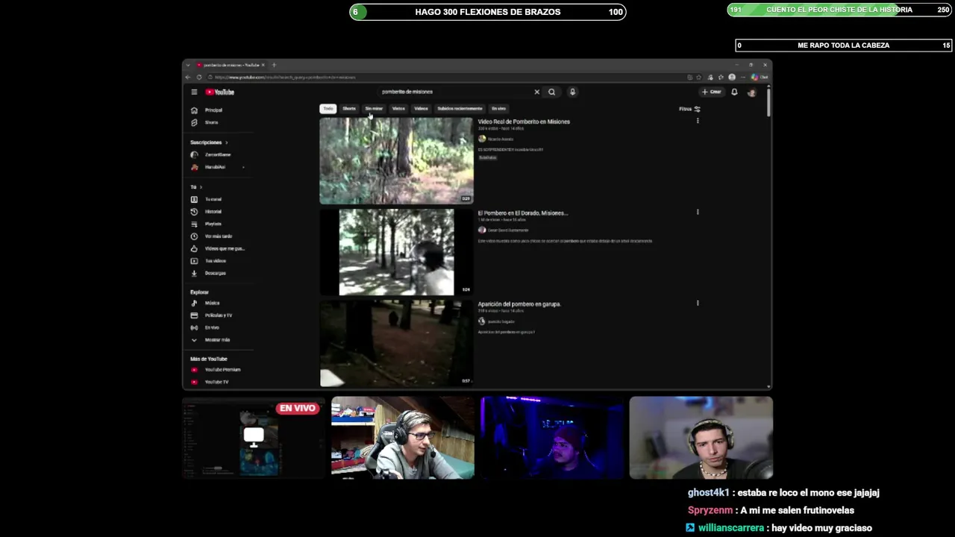
Task: Click the Crear button
Action: click(x=711, y=92)
